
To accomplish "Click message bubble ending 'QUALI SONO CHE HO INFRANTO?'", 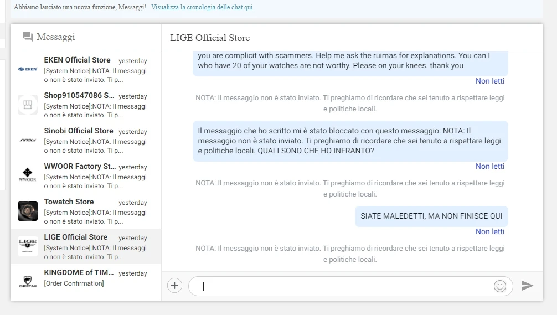I will pos(350,141).
